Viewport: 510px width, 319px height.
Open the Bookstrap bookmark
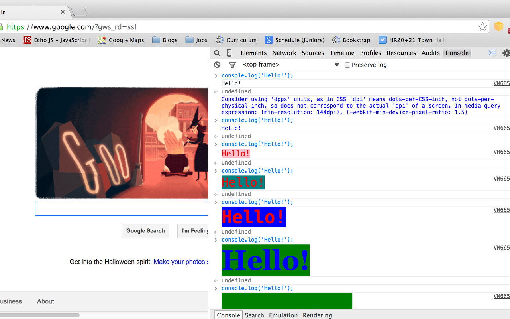click(351, 40)
